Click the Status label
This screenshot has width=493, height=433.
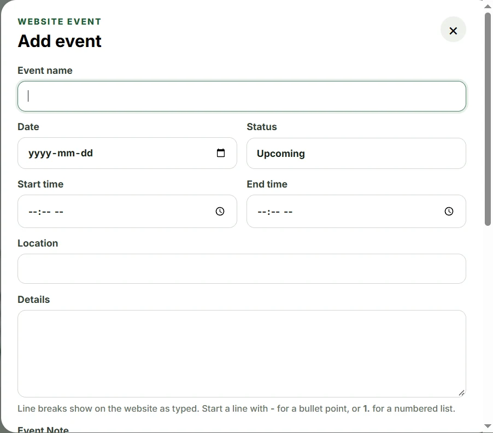262,127
